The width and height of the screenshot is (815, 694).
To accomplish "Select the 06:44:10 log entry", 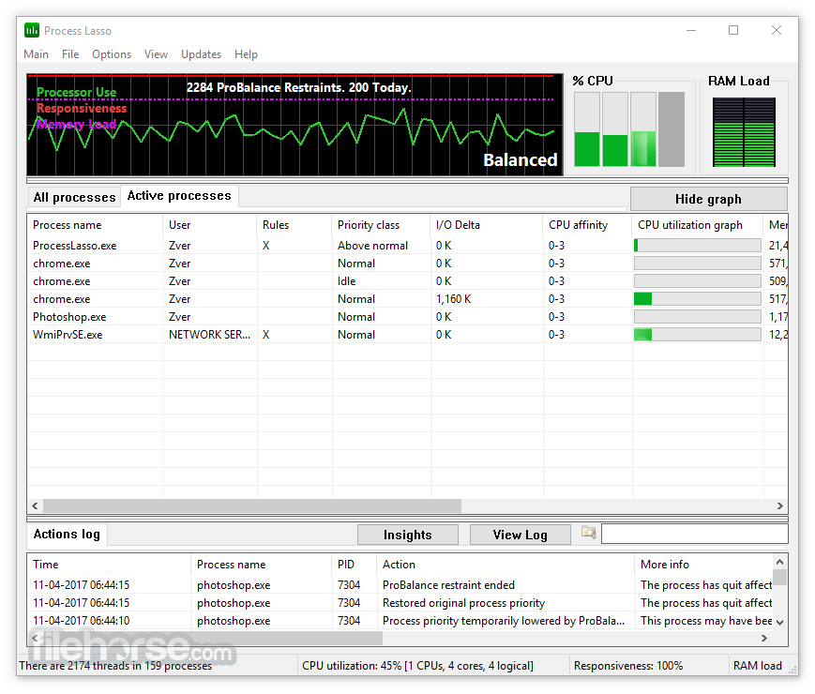I will point(400,621).
